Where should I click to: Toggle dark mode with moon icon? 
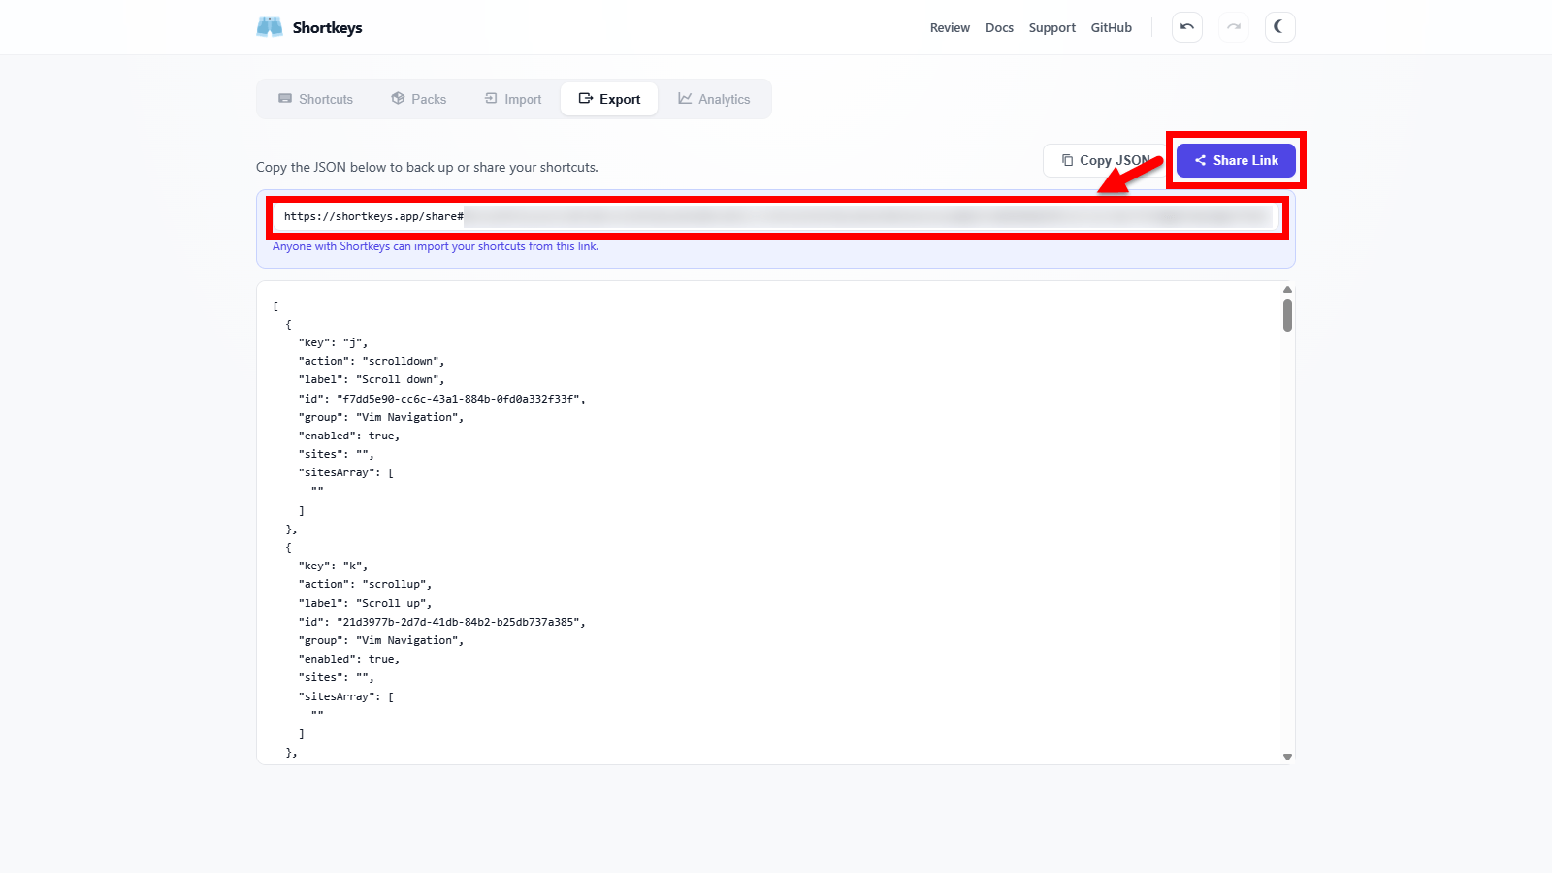point(1279,27)
